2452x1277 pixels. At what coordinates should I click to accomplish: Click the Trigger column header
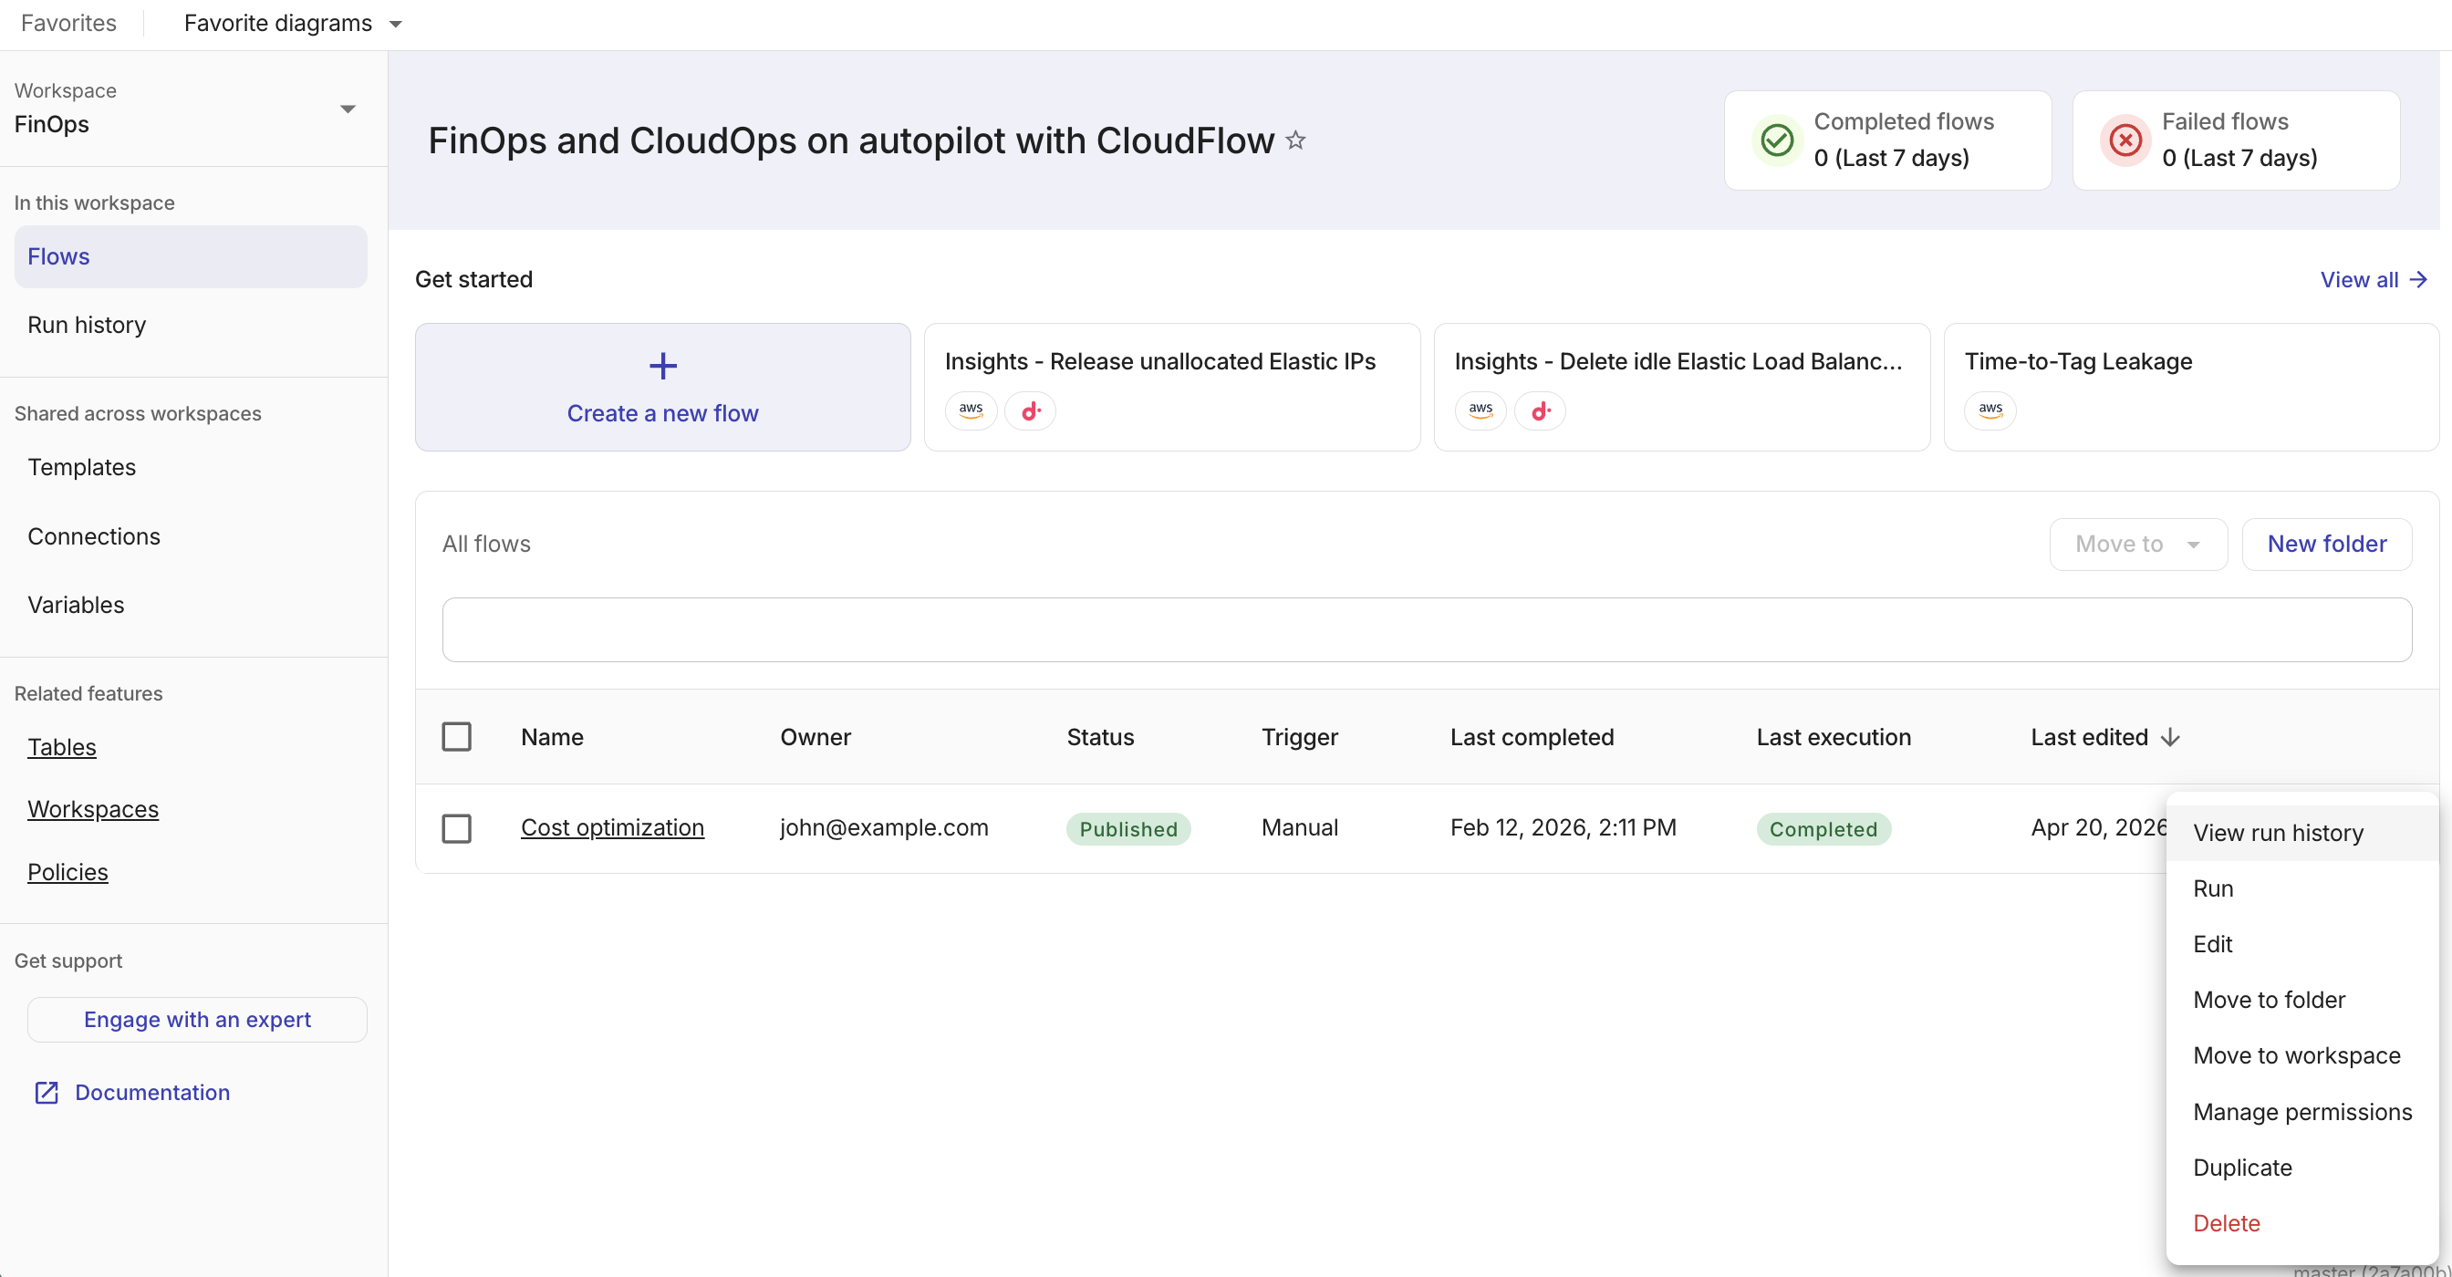(1299, 737)
